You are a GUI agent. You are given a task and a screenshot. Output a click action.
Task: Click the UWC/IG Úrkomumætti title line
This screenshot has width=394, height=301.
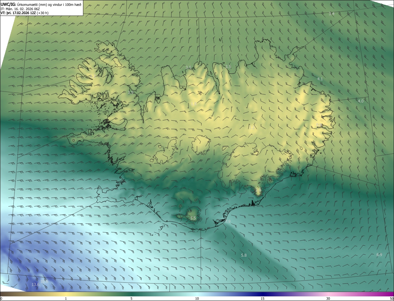(x=41, y=4)
